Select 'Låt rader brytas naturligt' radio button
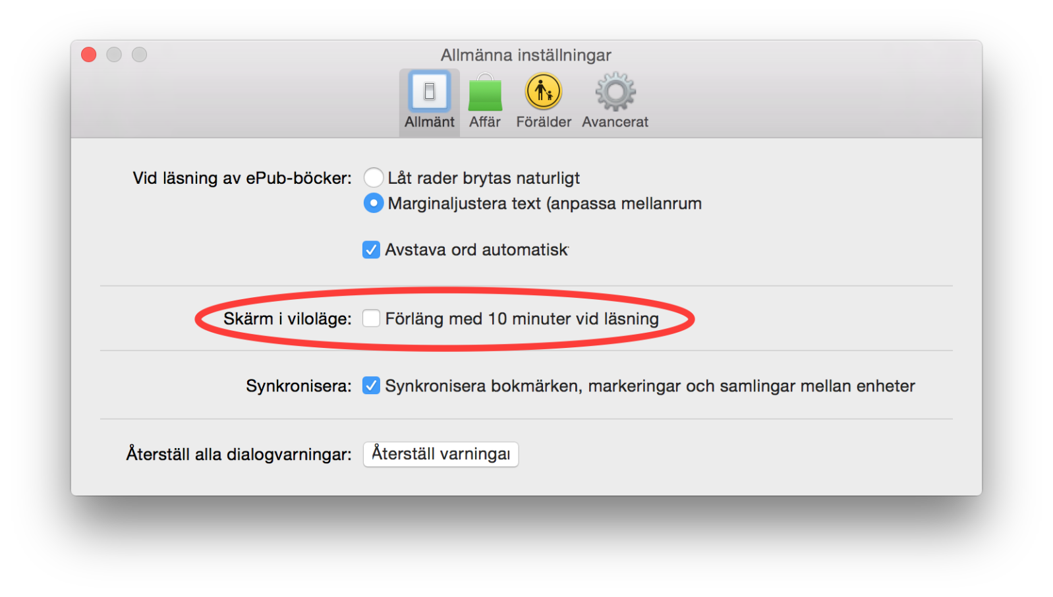Viewport: 1053px width, 597px height. pyautogui.click(x=374, y=177)
